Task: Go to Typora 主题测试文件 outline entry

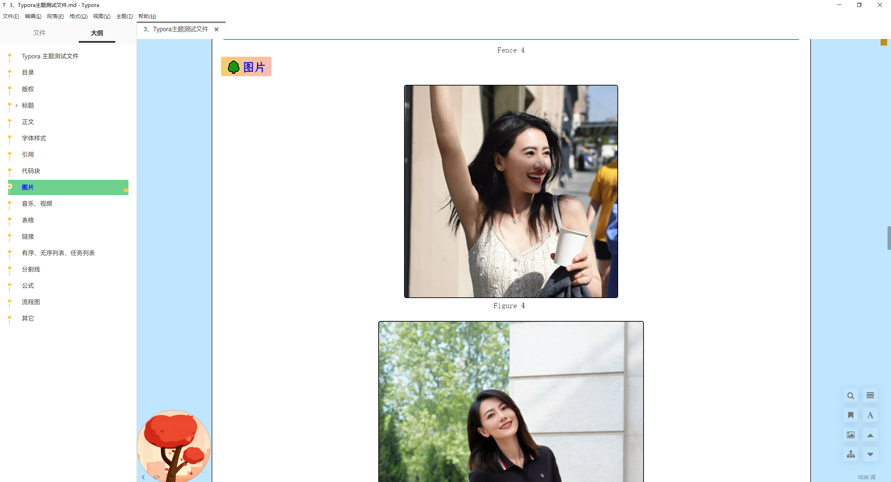Action: (x=50, y=56)
